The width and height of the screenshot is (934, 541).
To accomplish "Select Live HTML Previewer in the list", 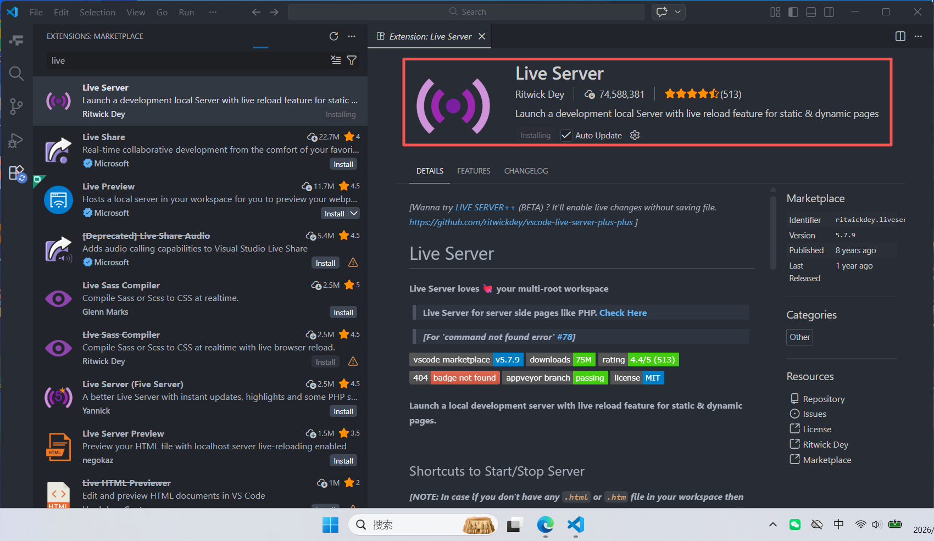I will 200,493.
